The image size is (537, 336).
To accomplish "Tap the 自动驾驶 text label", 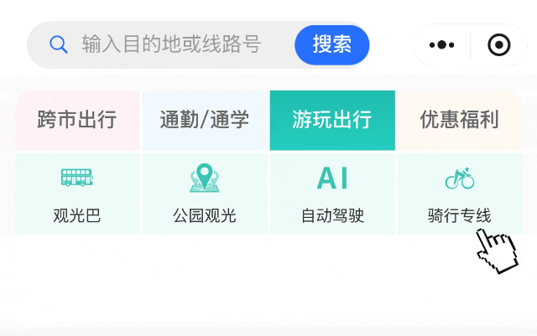I will point(332,216).
